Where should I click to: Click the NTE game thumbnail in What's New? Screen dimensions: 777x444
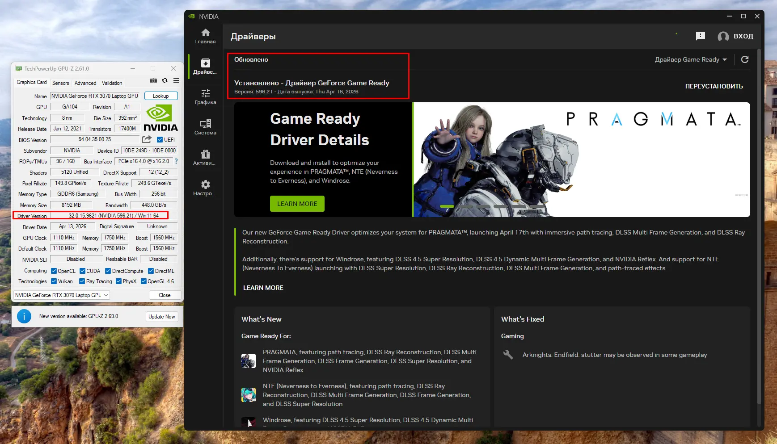pyautogui.click(x=249, y=395)
